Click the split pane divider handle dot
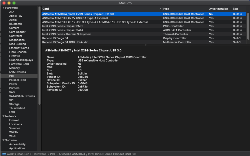Viewport: 250px width, 156px height. point(145,45)
